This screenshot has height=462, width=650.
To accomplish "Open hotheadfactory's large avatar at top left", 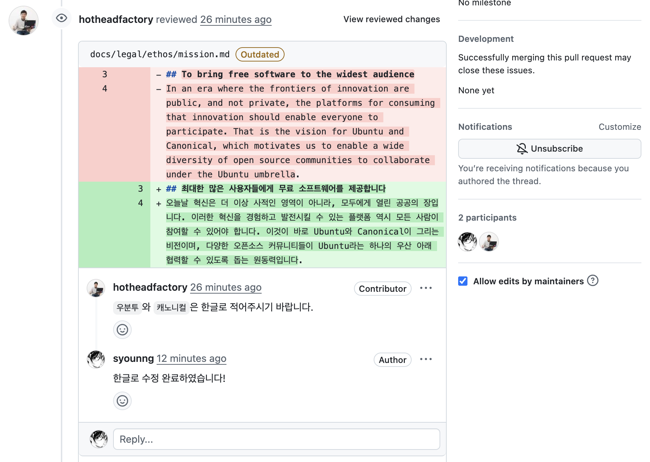I will point(24,21).
